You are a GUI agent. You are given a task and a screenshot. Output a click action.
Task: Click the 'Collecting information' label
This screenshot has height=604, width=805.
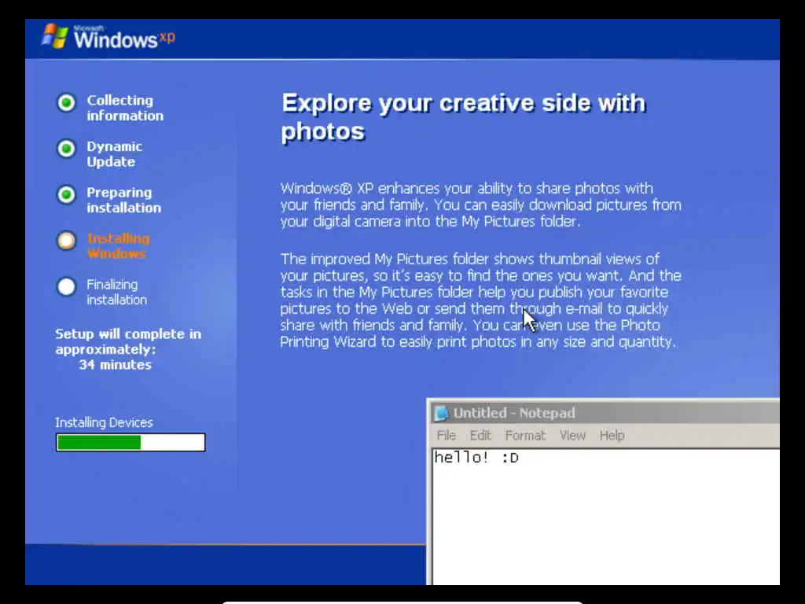125,108
